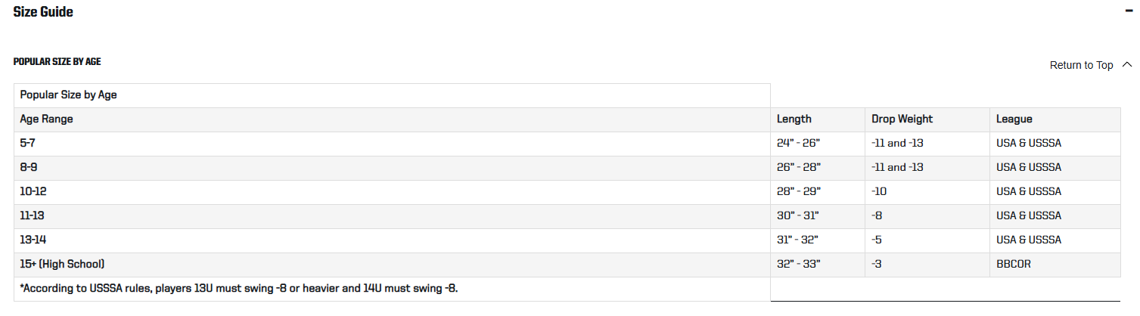Select the 10-12 age range cell
Viewport: 1140px width, 316px height.
[x=392, y=192]
